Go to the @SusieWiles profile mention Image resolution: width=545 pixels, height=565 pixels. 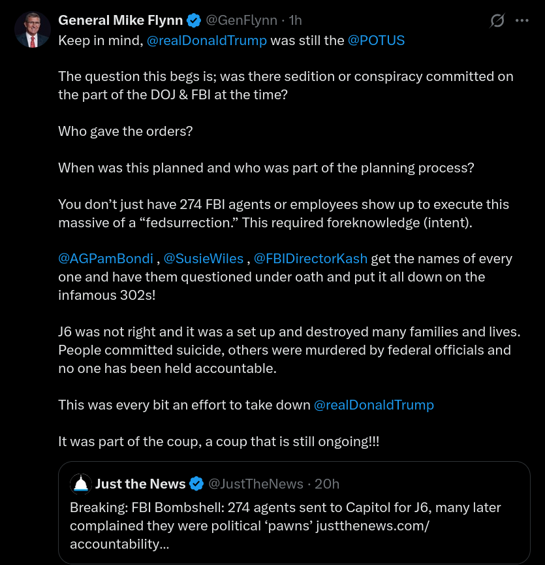point(204,259)
